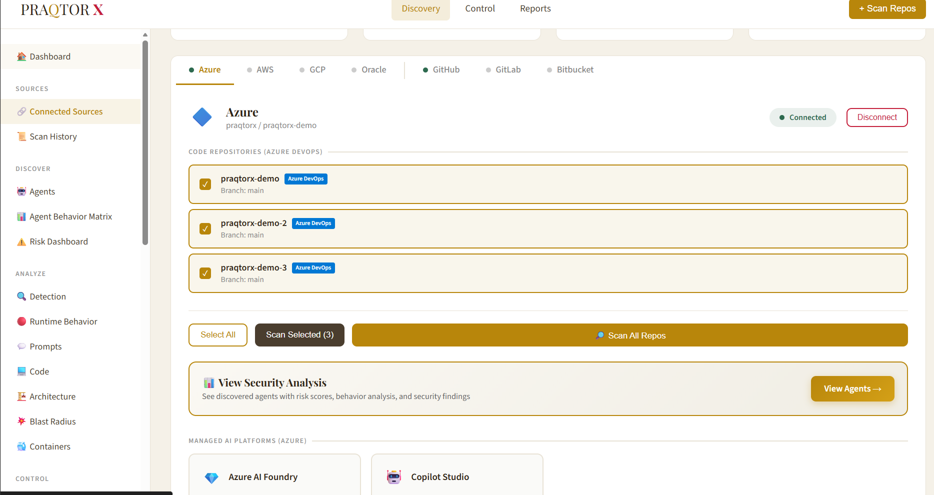Viewport: 934px width, 495px height.
Task: Open Runtime Behavior red circle icon
Action: [x=21, y=321]
